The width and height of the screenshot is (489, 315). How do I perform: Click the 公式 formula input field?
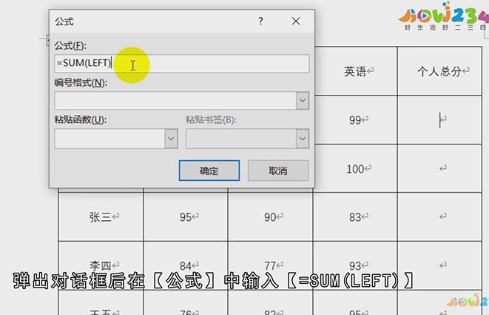coord(182,64)
